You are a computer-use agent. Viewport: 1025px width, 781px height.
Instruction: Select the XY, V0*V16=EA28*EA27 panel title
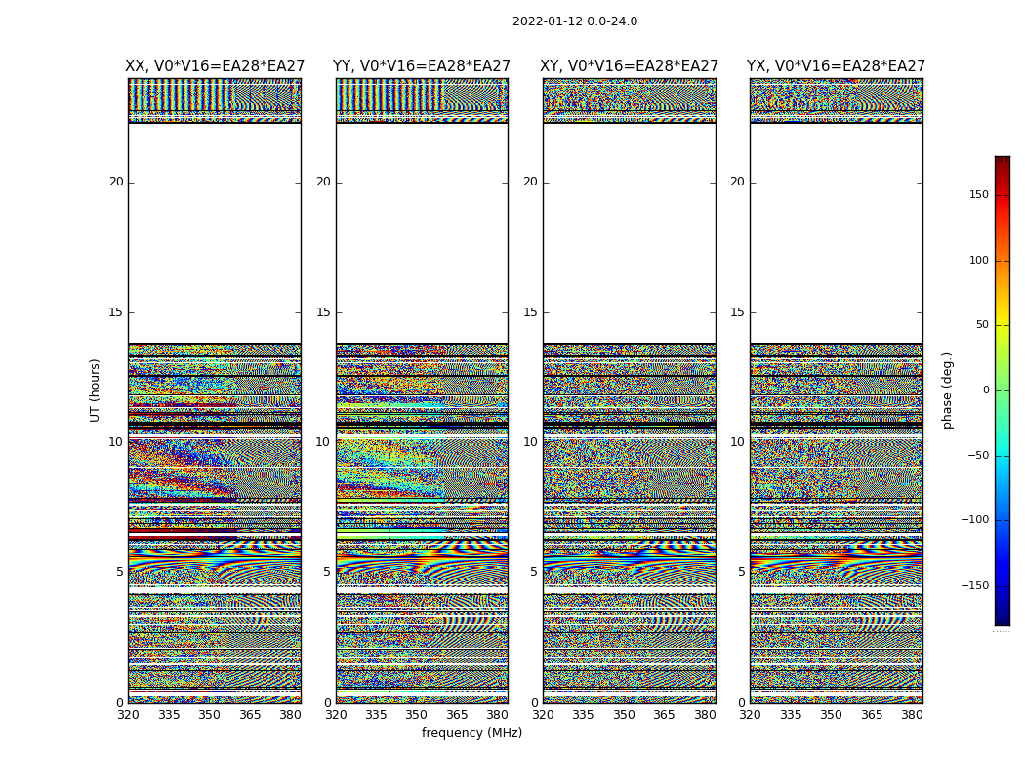[629, 66]
